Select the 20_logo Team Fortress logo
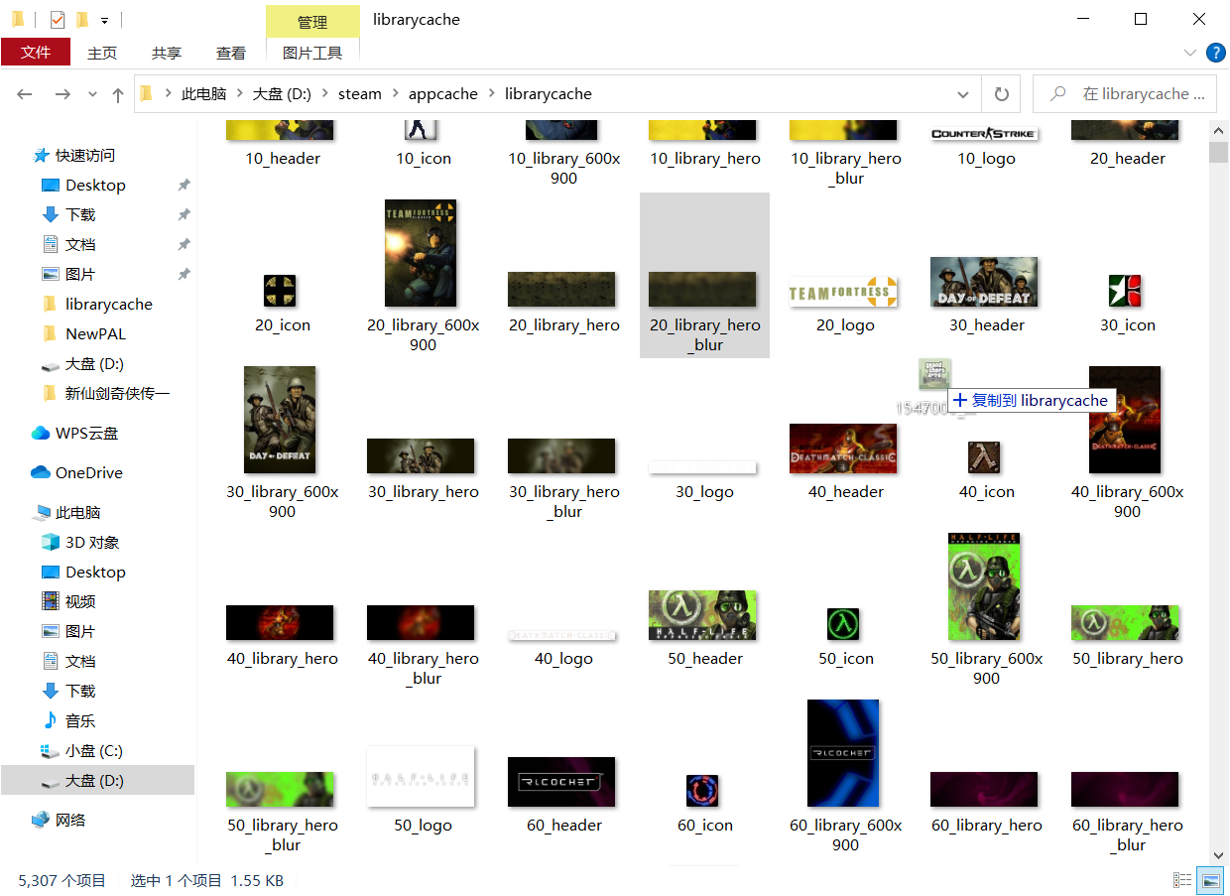Screen dimensions: 1230x896 (843, 291)
